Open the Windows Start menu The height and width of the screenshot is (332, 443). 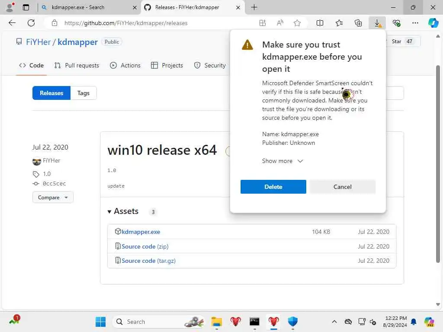(100, 322)
